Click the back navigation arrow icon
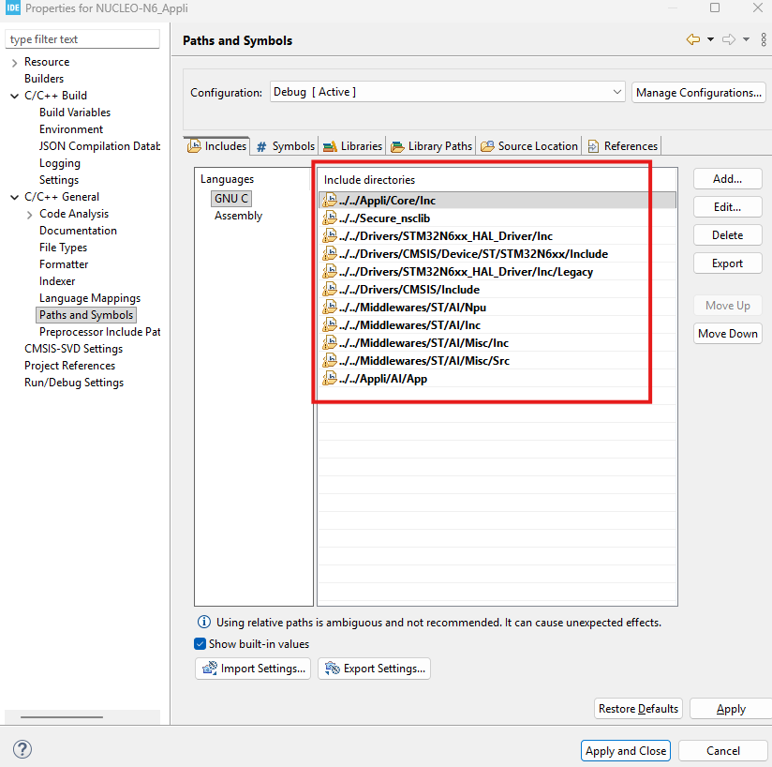This screenshot has width=772, height=767. [692, 39]
